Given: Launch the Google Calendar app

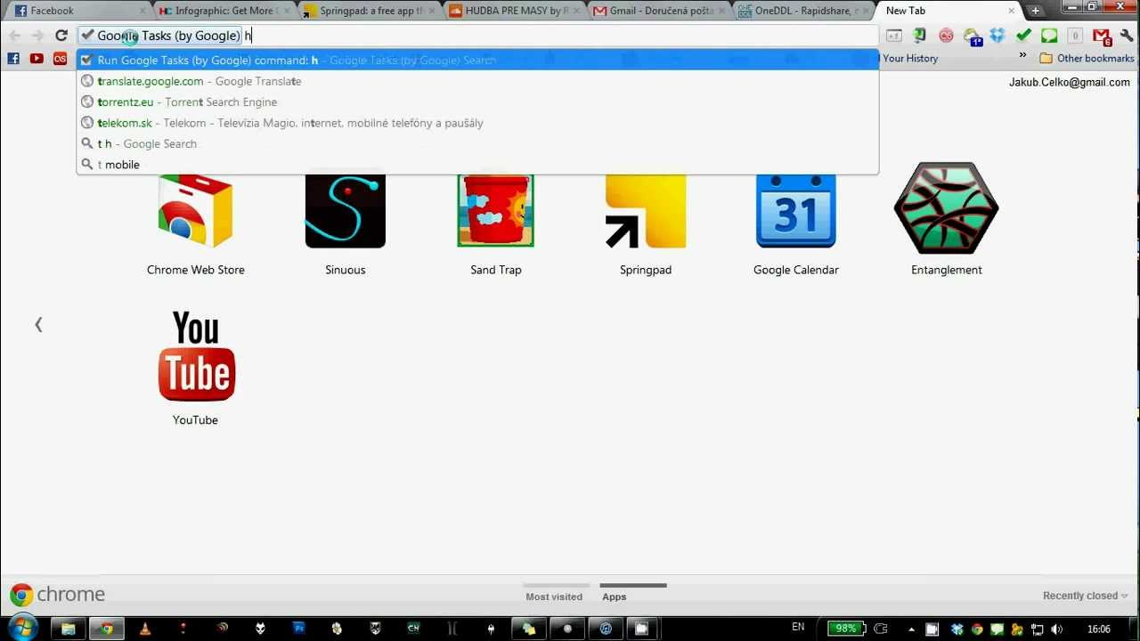Looking at the screenshot, I should click(796, 221).
